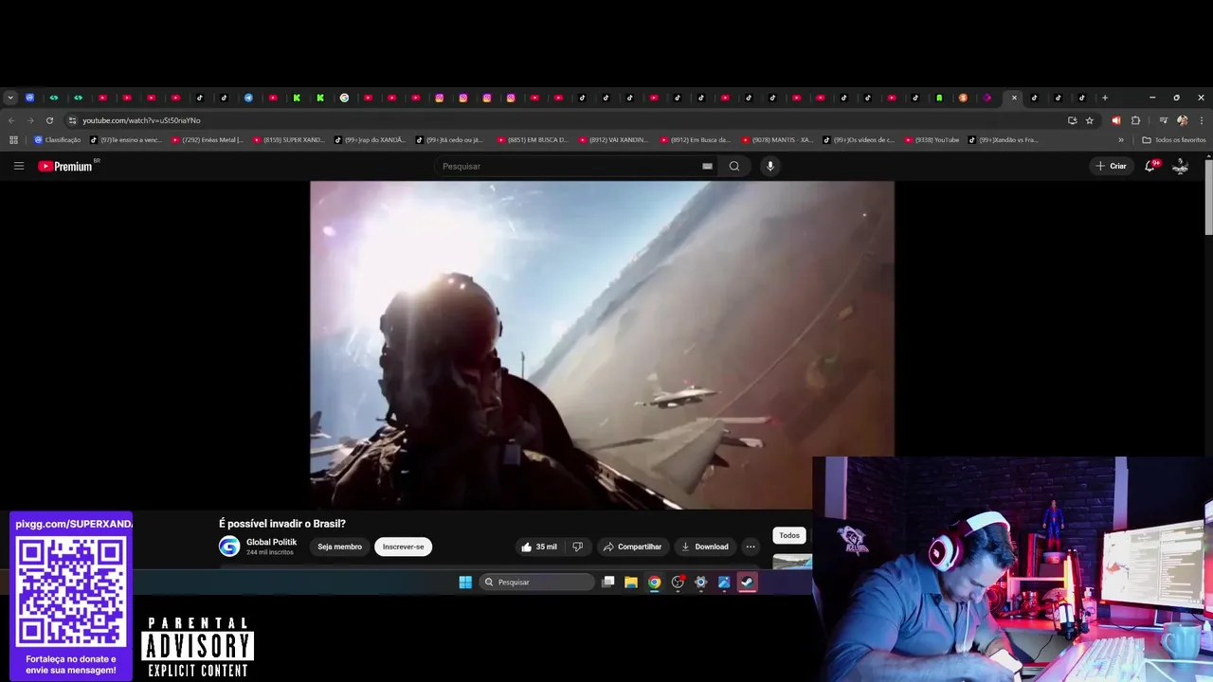Subscribe with Inscrever-se button

403,547
